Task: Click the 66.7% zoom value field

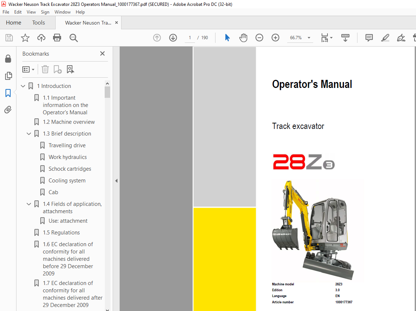Action: click(x=296, y=38)
